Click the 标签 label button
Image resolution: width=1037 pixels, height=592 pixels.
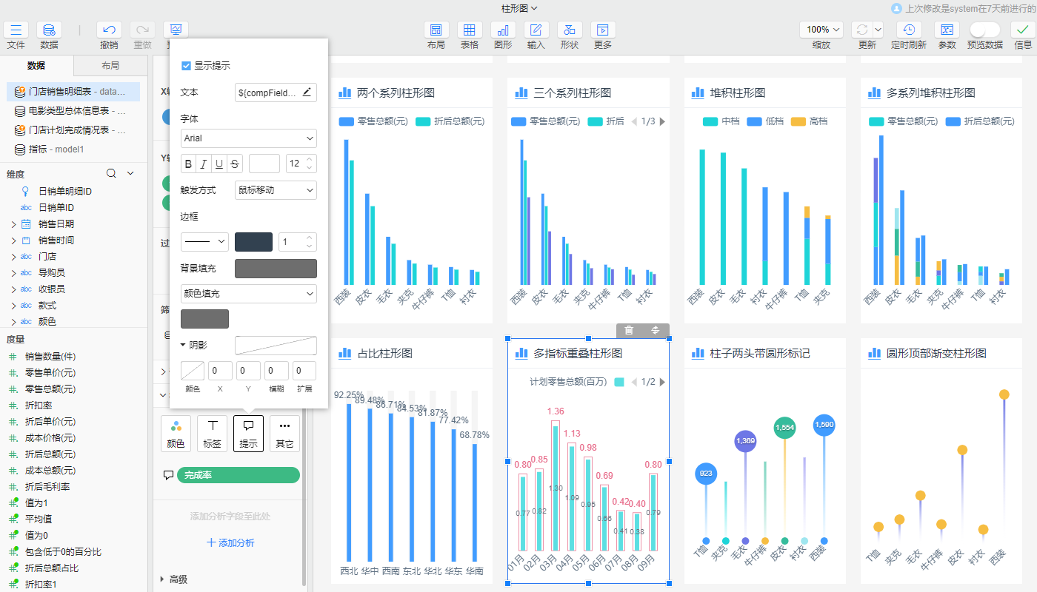[212, 433]
